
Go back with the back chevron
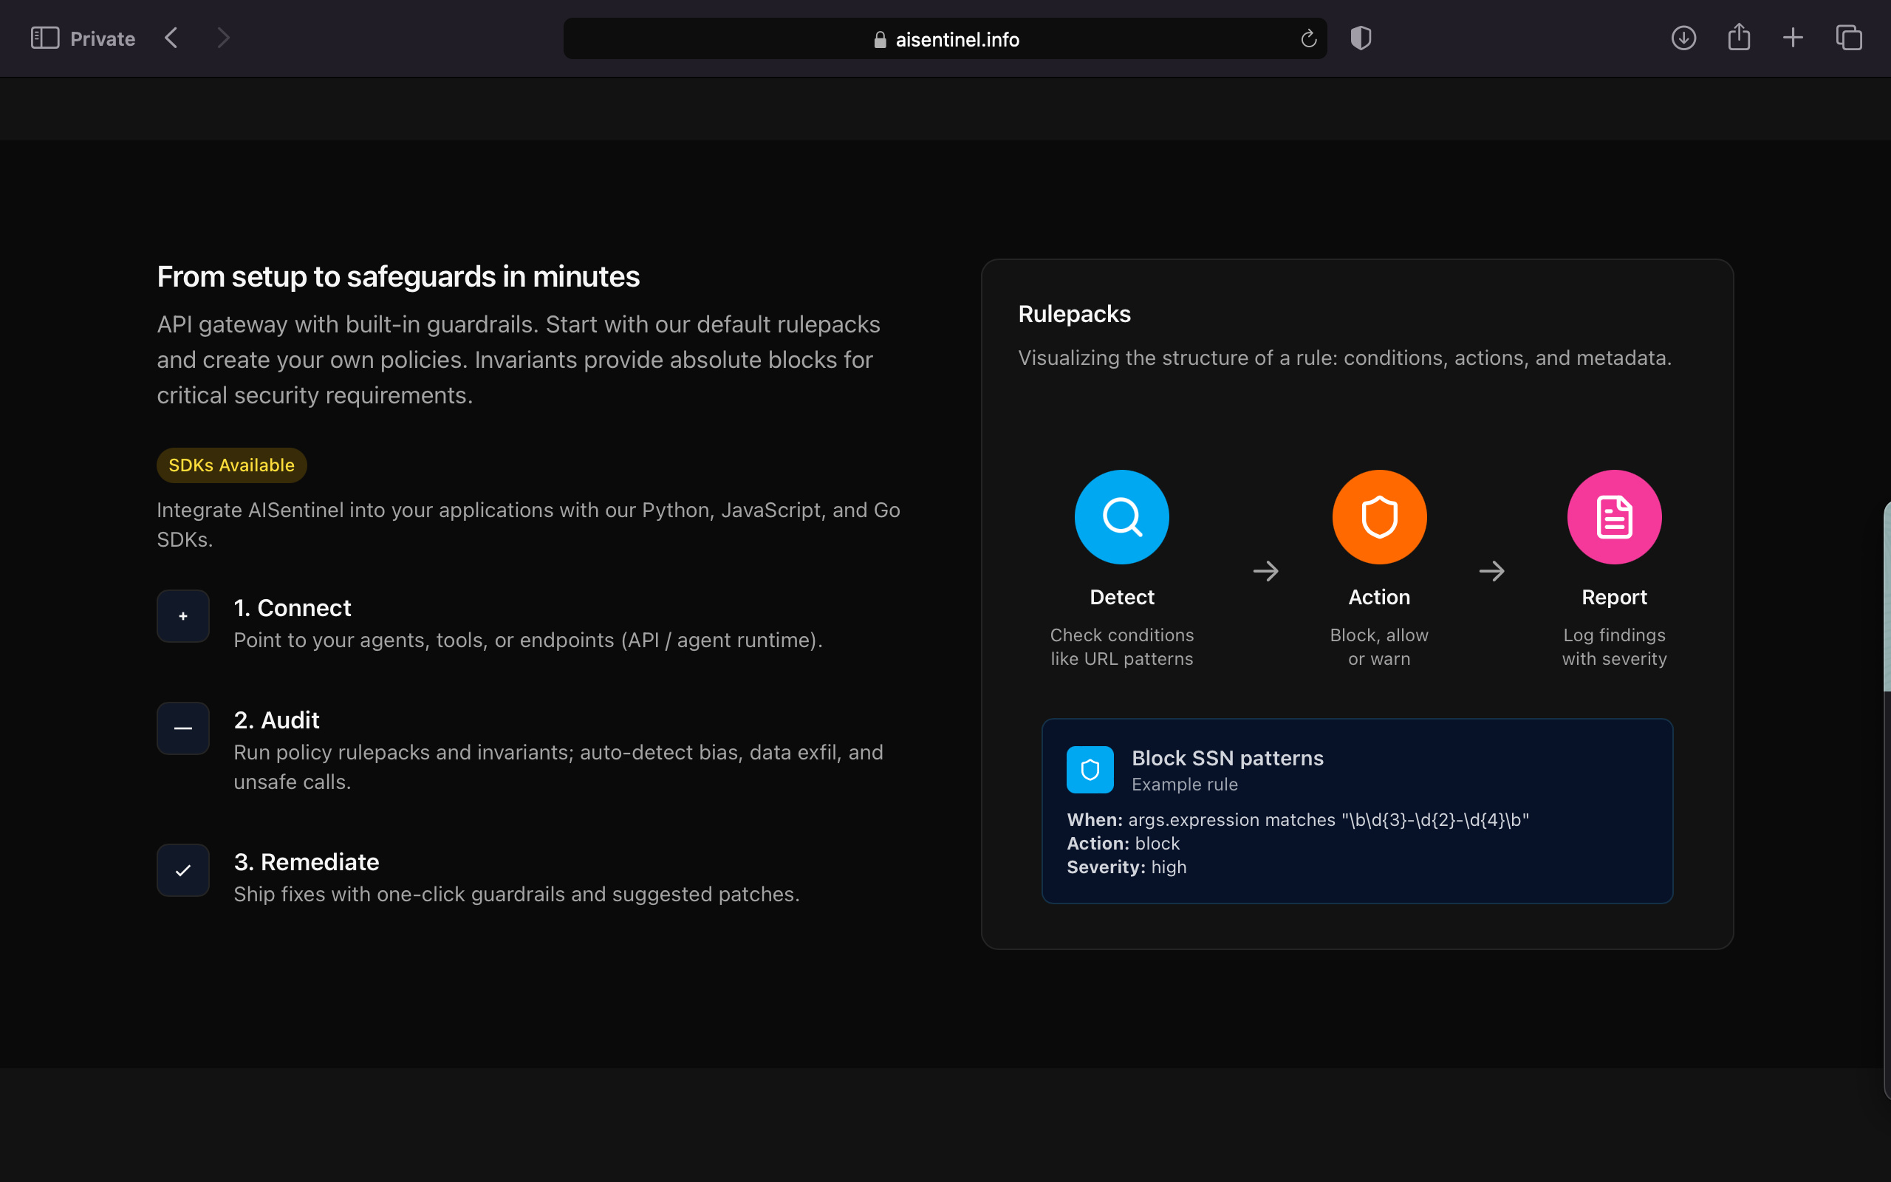tap(172, 38)
